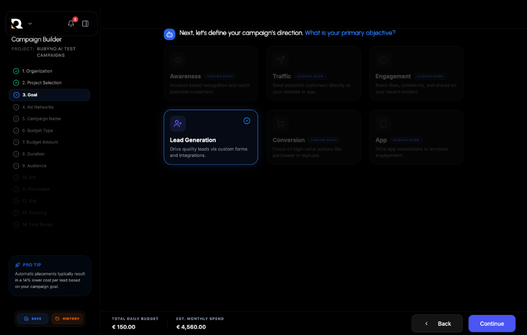527x335 pixels.
Task: Select the Awareness objective card
Action: click(x=210, y=73)
